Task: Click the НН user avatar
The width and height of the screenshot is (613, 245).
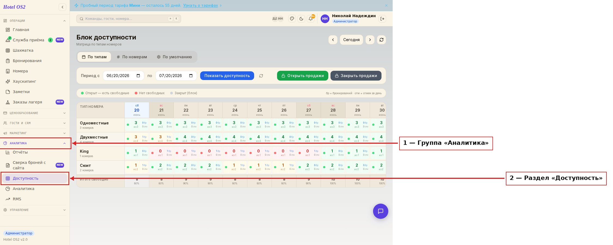Action: point(325,19)
